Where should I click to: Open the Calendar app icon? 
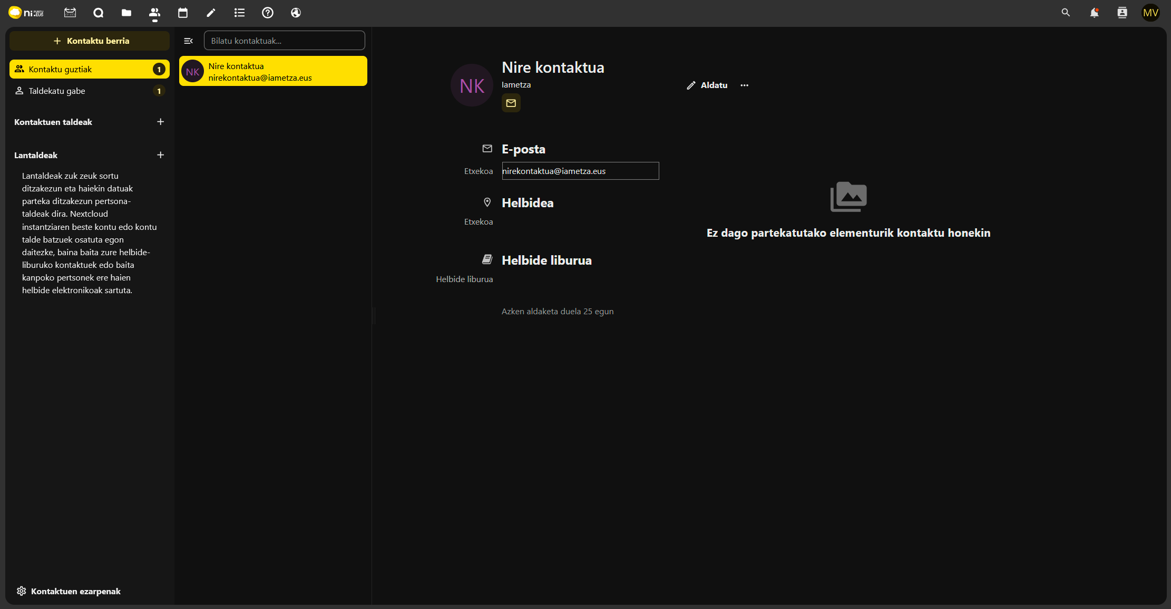(x=183, y=13)
